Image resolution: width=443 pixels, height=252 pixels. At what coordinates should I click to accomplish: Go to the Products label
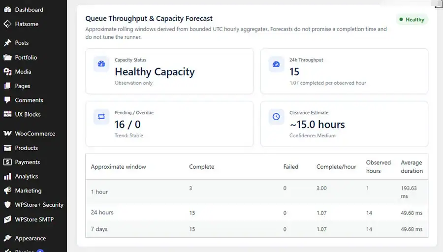[x=26, y=148]
